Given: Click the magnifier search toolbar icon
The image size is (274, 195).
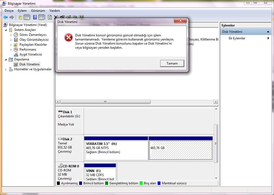Looking at the screenshot, I should click(x=75, y=17).
